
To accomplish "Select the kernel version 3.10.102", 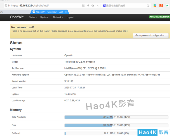I will coord(69,81).
